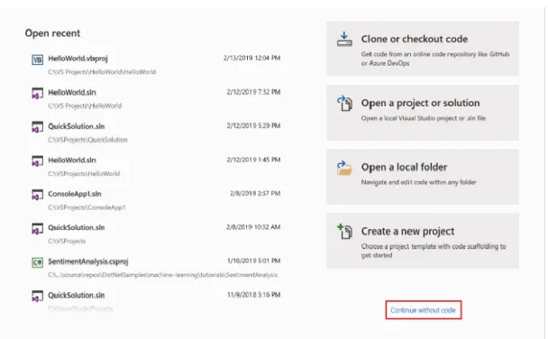Click the timestamp 2/8/2019 2:57 PM
The height and width of the screenshot is (339, 548).
[x=255, y=193]
